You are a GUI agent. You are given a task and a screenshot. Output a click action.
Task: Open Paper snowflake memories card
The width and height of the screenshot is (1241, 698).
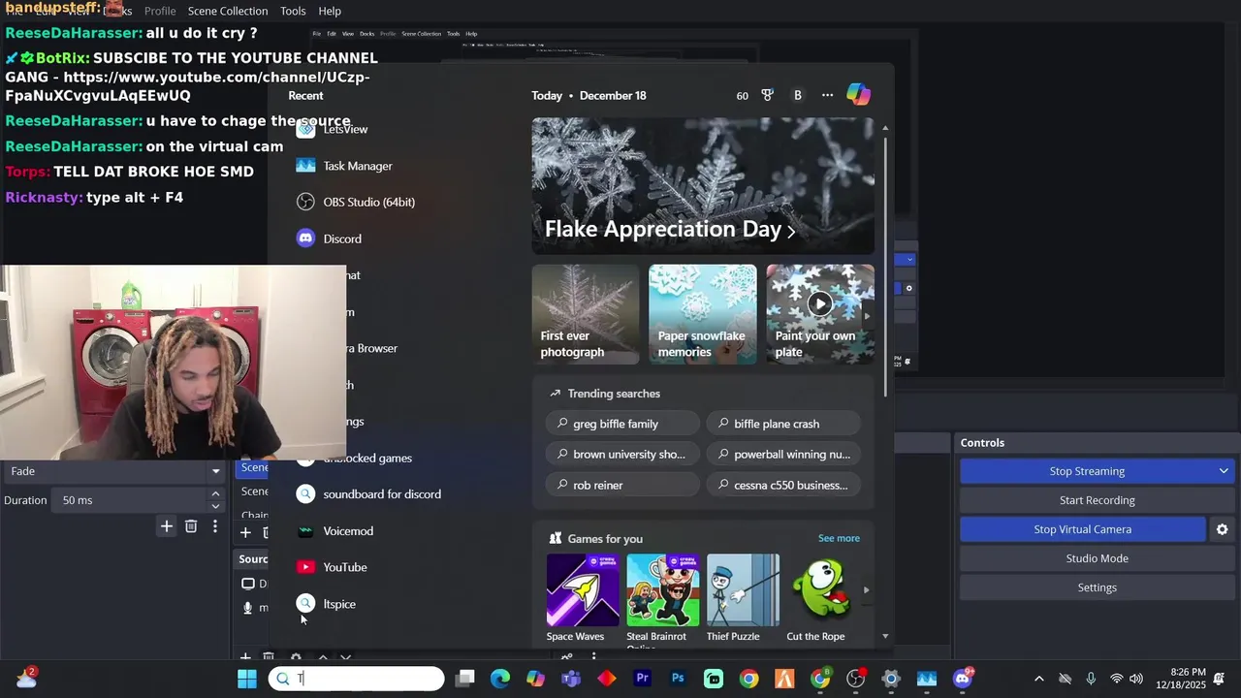pyautogui.click(x=703, y=314)
